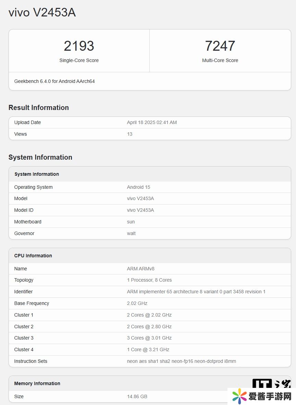The height and width of the screenshot is (405, 296).
Task: Click the Android 15 operating system value
Action: (x=138, y=187)
